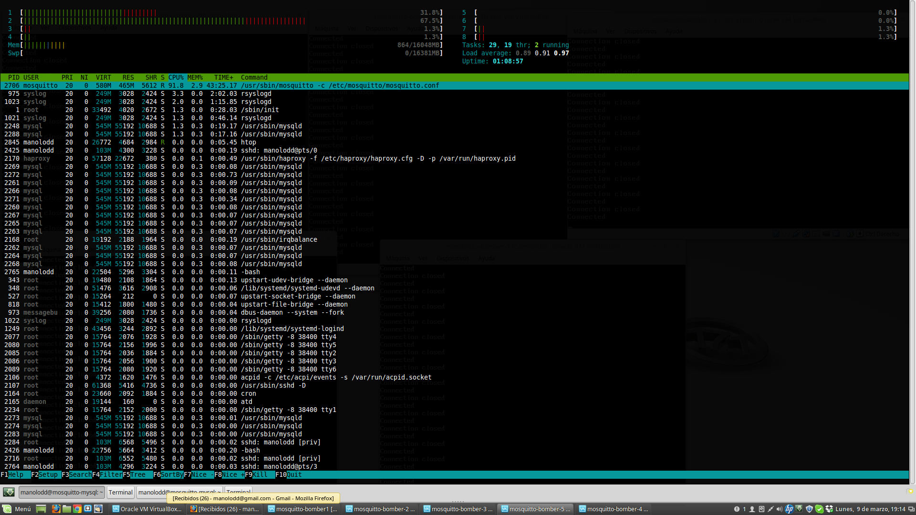Click the guake dropdown terminal icon
The image size is (916, 515).
[9, 492]
